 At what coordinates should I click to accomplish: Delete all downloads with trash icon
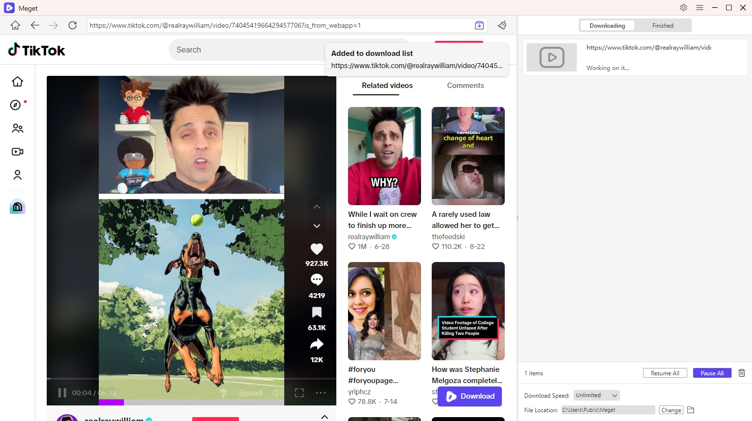point(742,373)
